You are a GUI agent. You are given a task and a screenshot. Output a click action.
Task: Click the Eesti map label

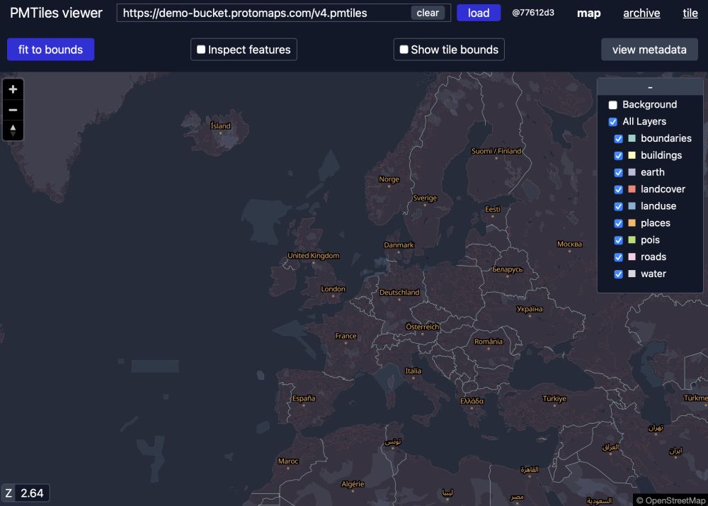pyautogui.click(x=493, y=210)
